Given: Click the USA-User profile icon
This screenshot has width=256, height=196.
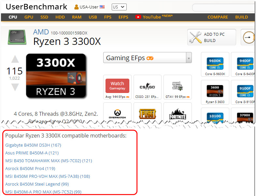Looking at the screenshot, I should click(76, 7).
